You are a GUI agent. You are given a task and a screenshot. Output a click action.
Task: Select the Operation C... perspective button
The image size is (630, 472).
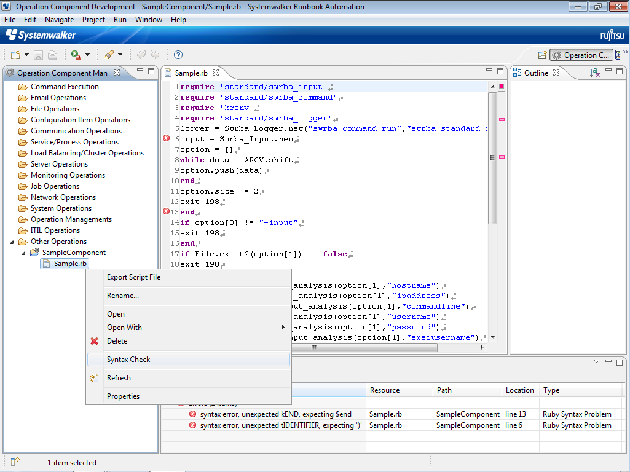tap(581, 55)
